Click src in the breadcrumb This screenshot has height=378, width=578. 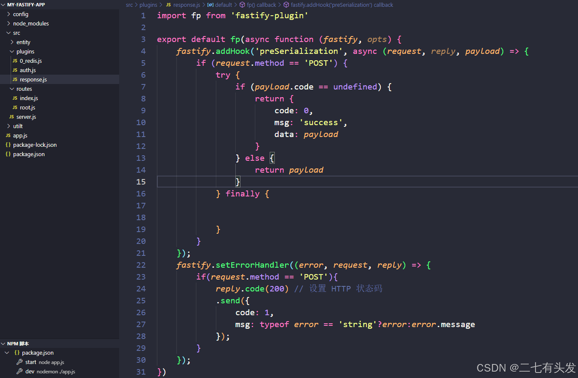point(129,5)
